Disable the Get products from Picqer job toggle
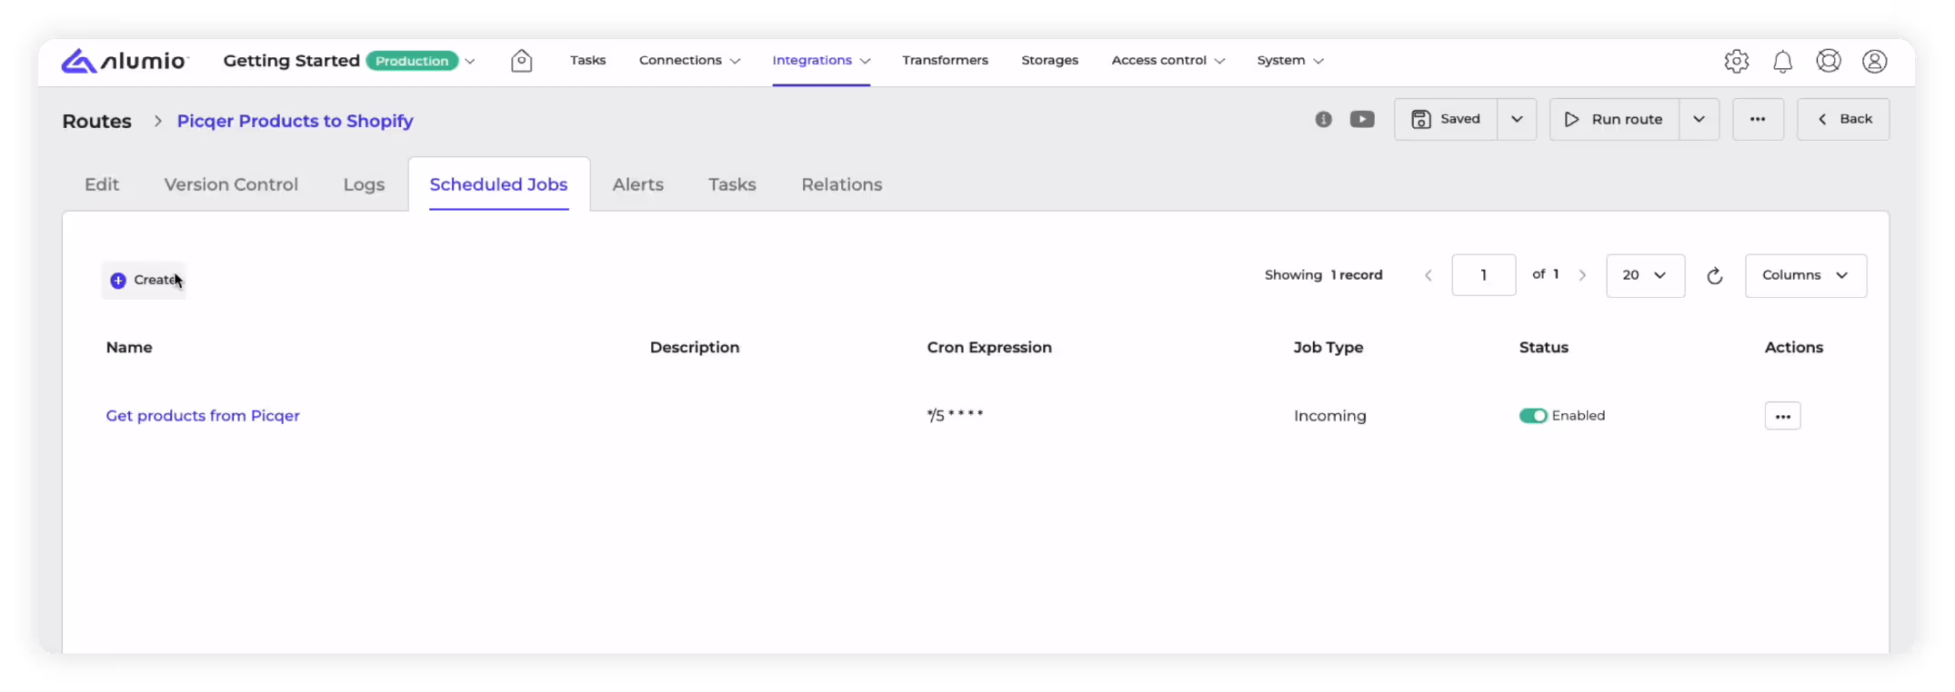Screen dimensions: 1955x692 coord(1532,416)
